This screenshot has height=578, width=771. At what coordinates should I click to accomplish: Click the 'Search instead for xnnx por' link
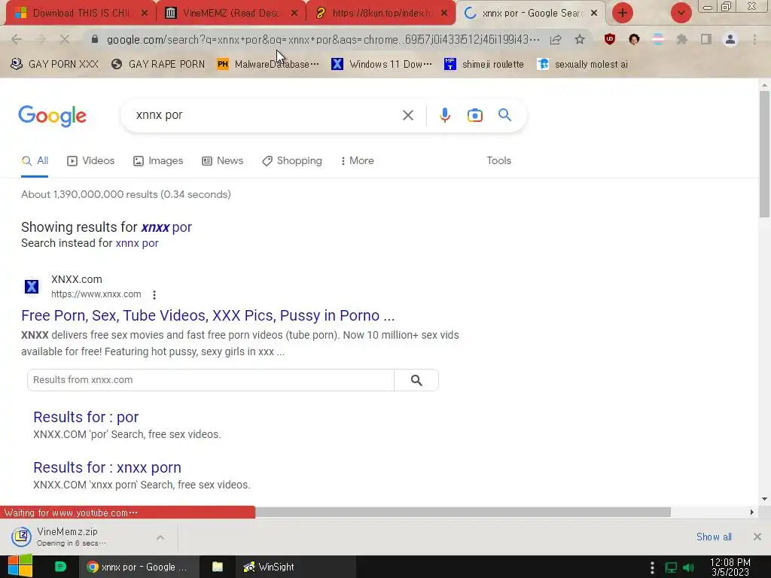[x=137, y=243]
